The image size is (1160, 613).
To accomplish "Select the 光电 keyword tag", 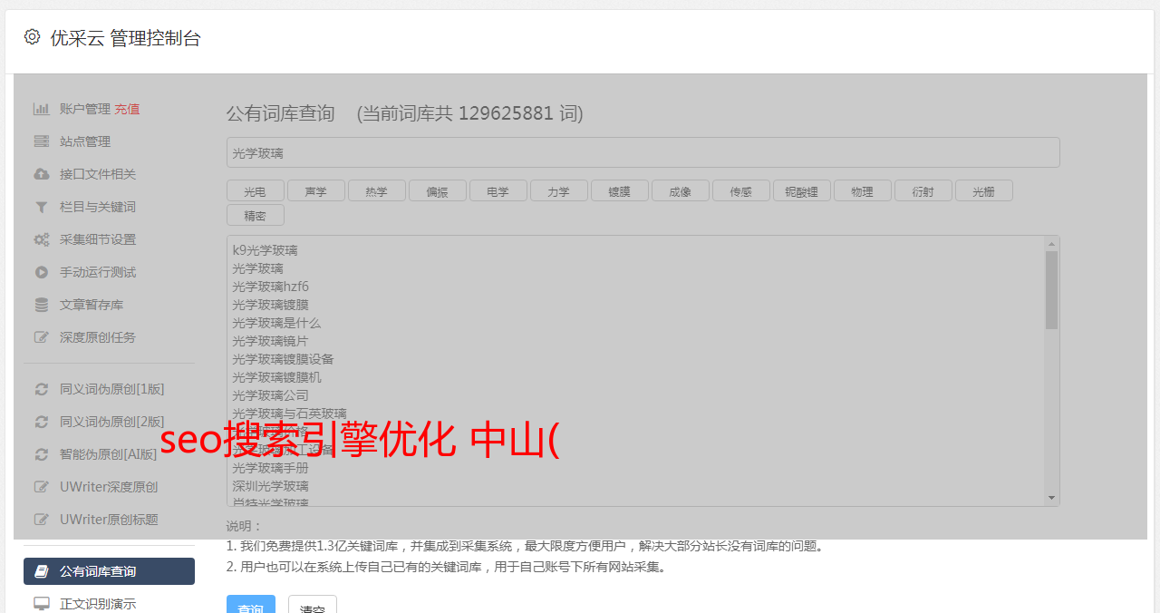I will (256, 191).
